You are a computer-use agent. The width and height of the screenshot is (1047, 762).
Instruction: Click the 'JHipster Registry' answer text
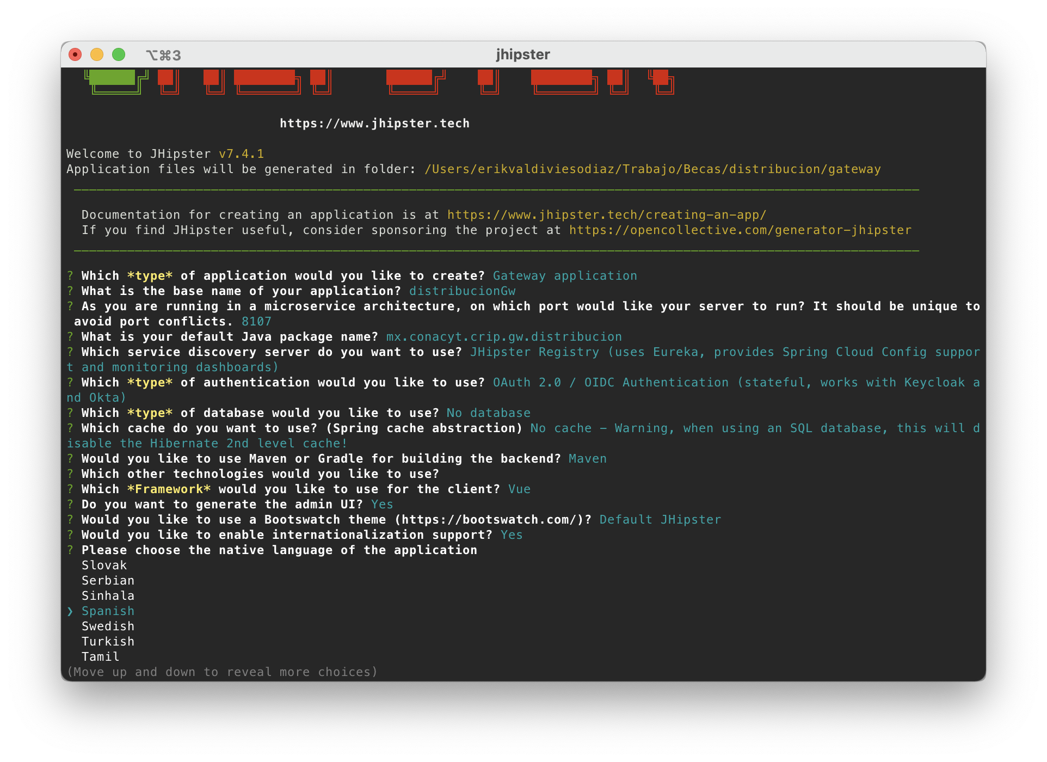tap(534, 352)
